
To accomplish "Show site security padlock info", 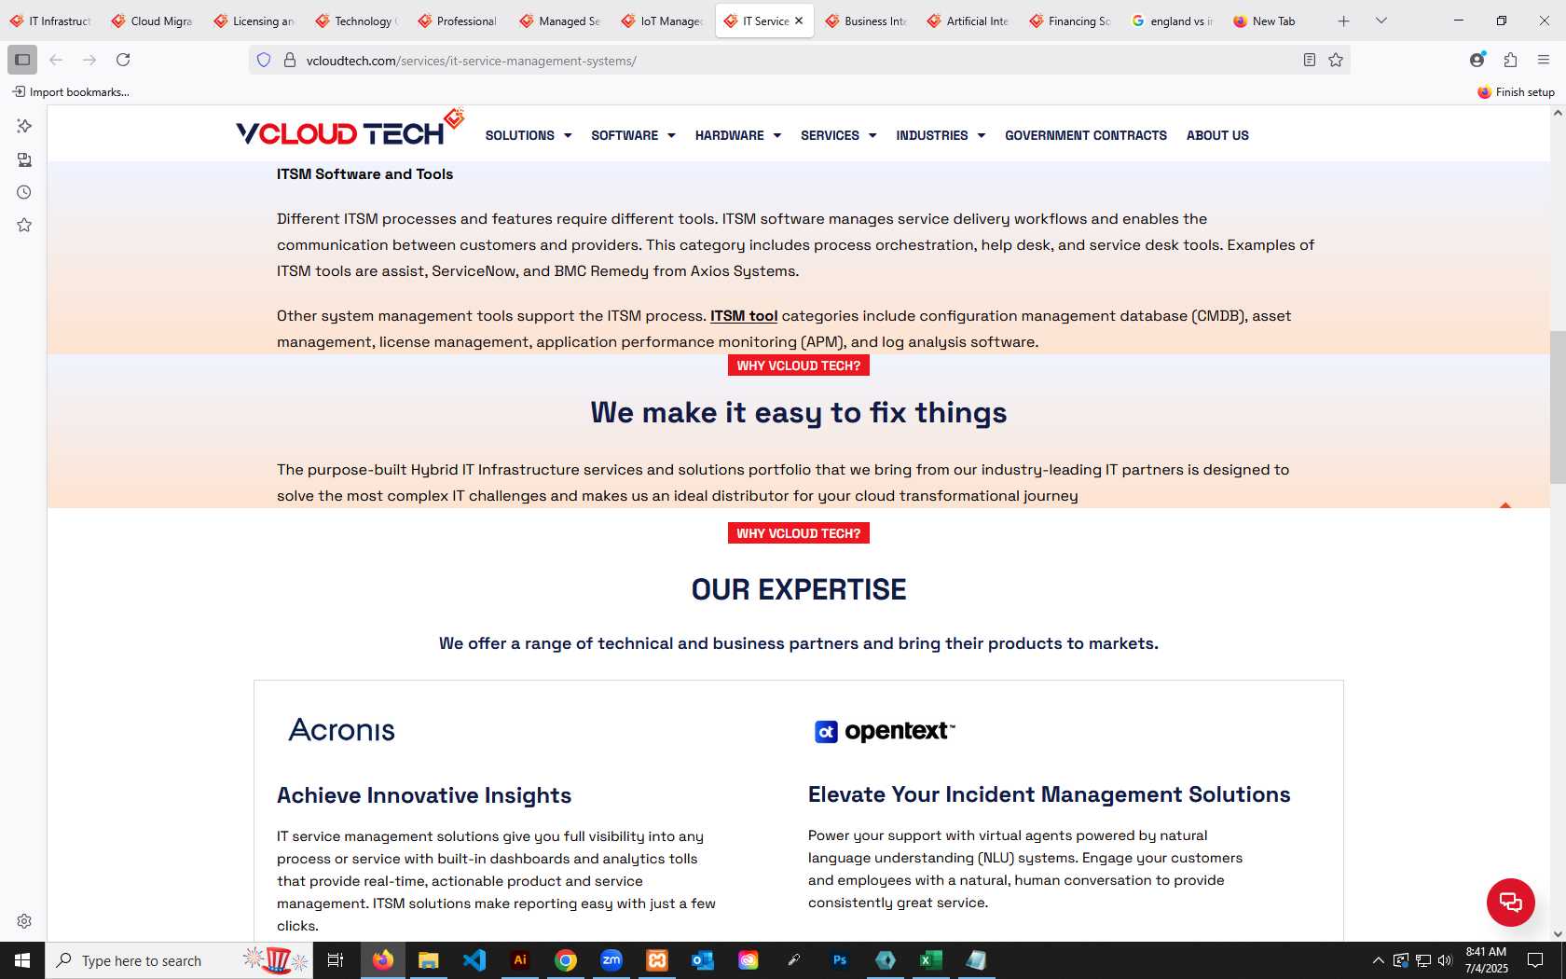I will coord(290,60).
